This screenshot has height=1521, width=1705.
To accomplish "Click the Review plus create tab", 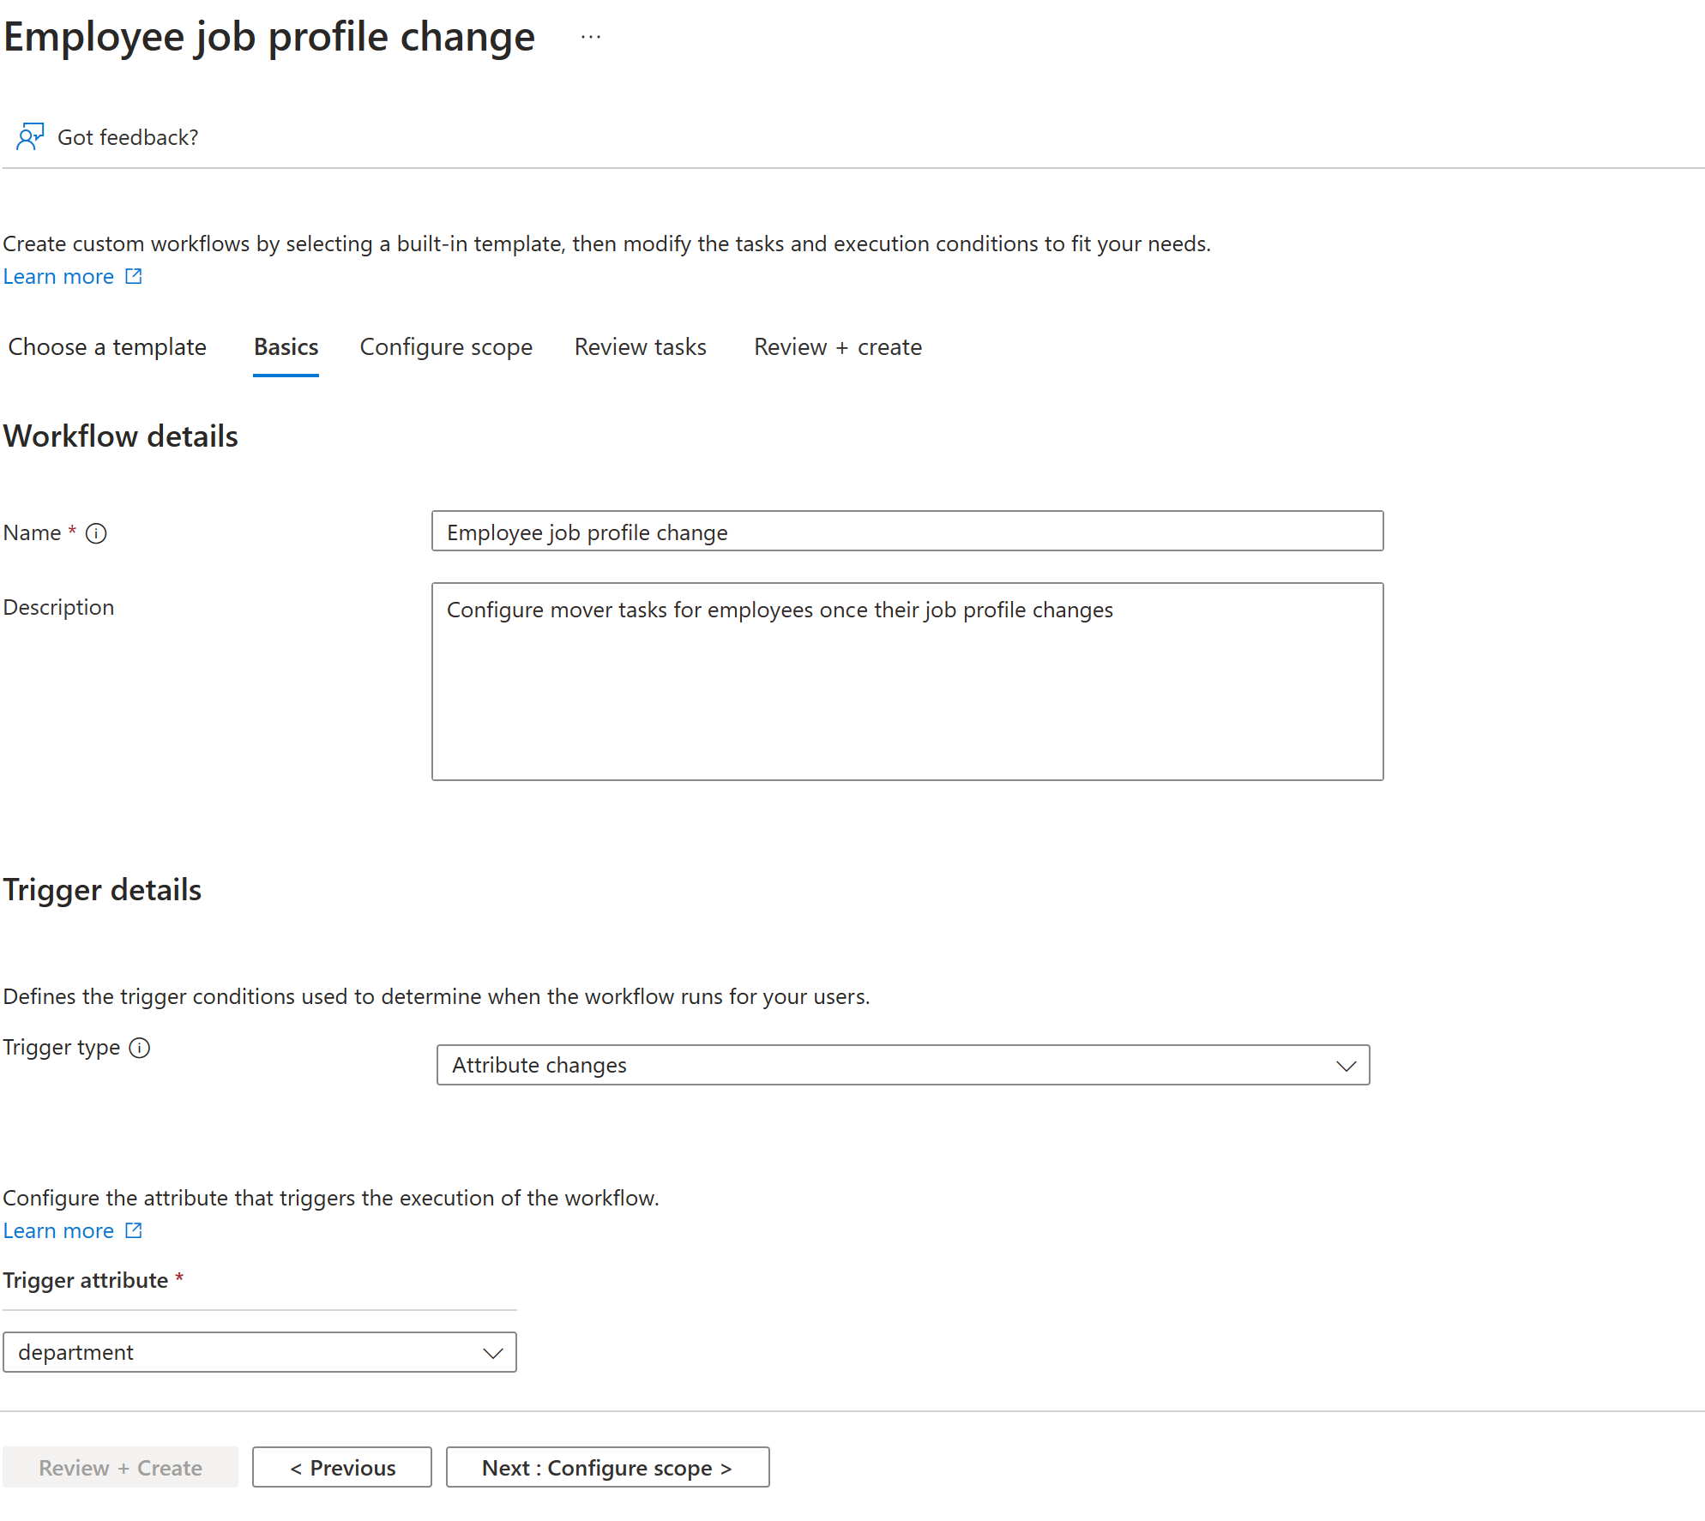I will click(x=837, y=346).
